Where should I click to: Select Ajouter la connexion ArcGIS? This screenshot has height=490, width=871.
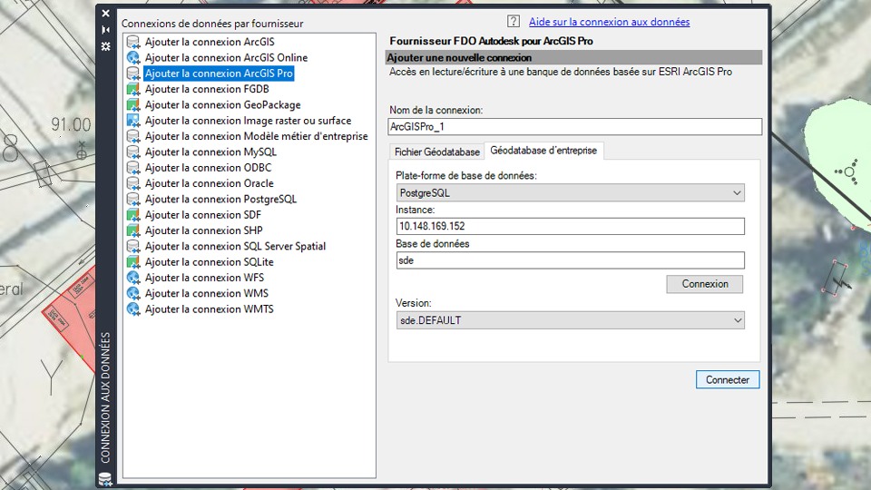click(210, 42)
